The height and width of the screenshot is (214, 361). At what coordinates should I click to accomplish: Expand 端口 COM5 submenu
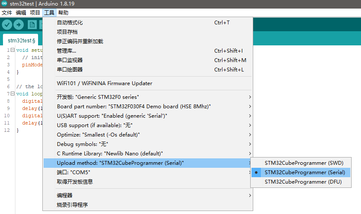click(148, 172)
